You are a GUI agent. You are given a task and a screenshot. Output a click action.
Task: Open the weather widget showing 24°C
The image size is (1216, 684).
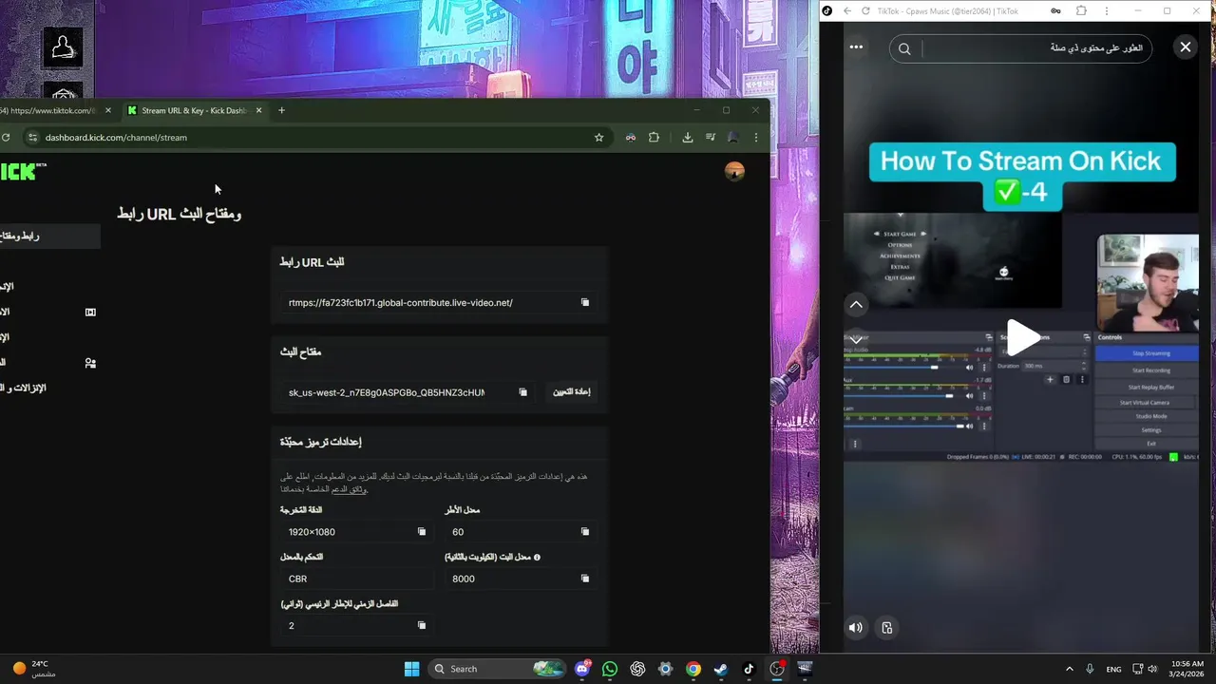point(34,669)
